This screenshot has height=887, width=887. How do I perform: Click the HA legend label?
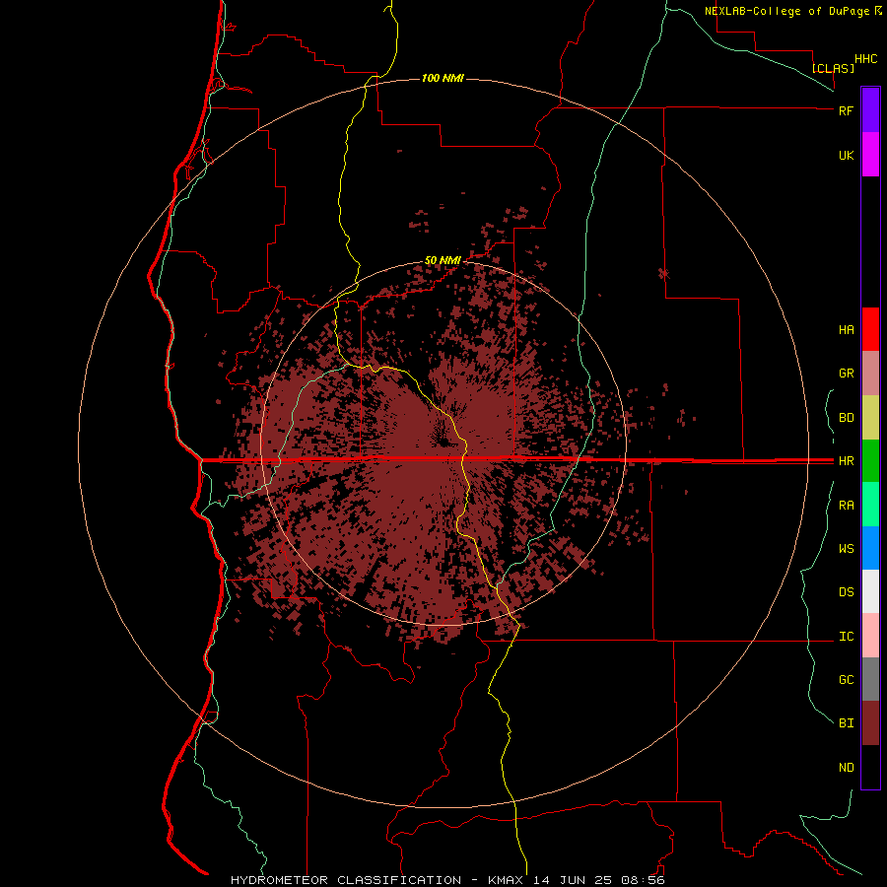[x=846, y=330]
